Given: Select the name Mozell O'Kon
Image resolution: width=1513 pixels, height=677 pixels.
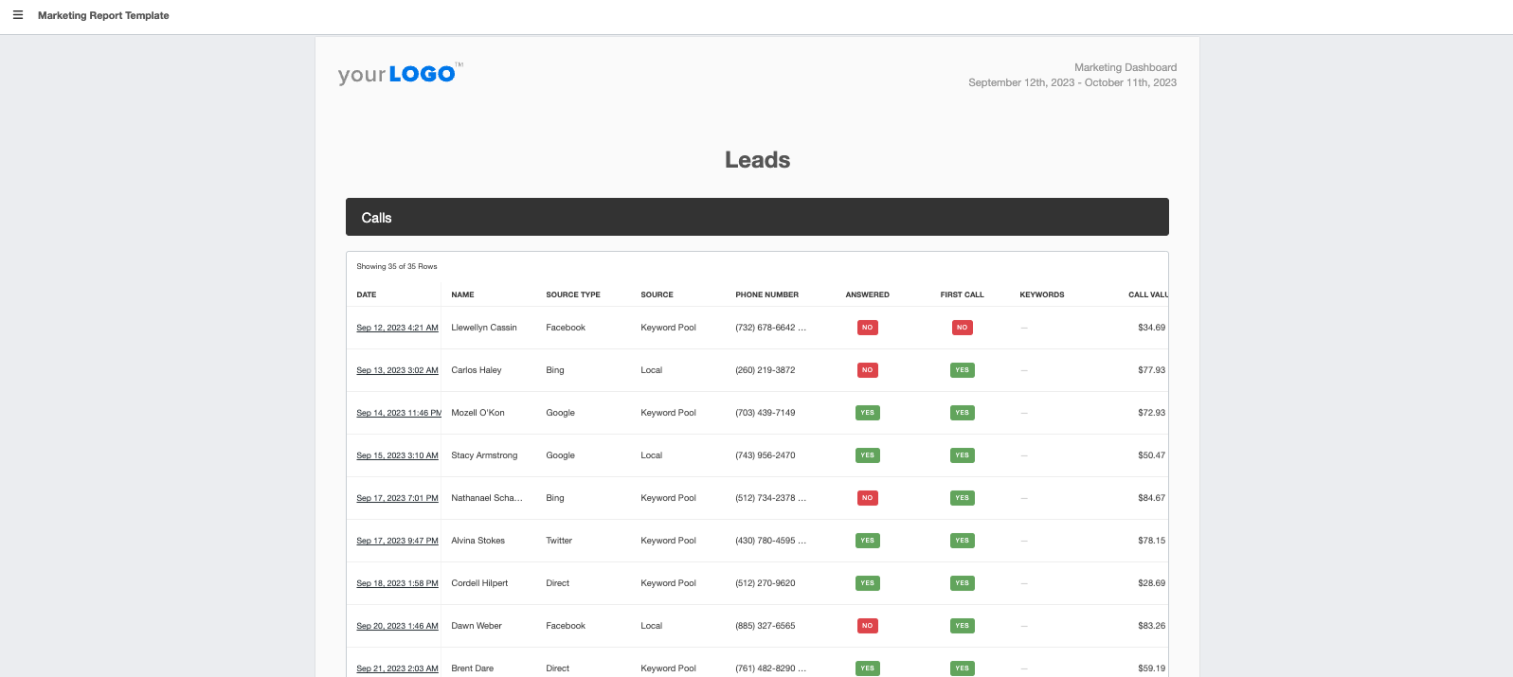Looking at the screenshot, I should coord(477,413).
